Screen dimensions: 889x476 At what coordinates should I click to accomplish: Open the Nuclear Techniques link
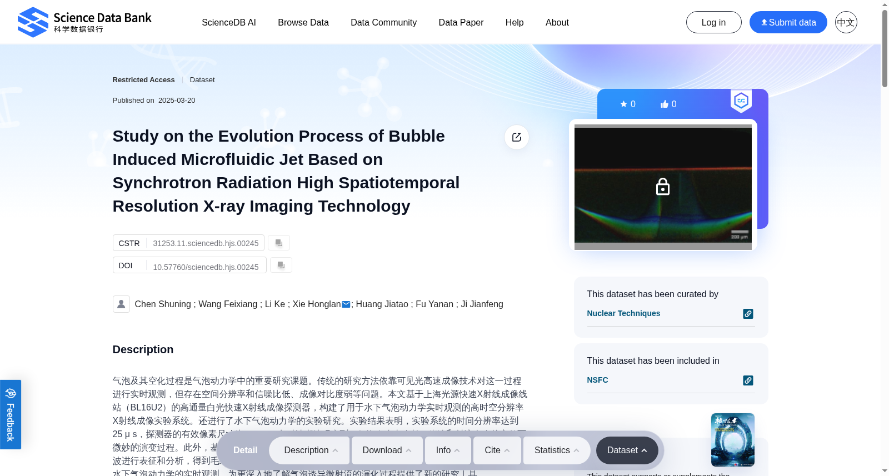(x=623, y=313)
